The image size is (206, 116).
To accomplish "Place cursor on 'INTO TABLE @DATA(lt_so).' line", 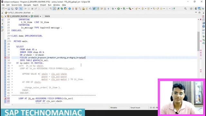I will point(34,60).
